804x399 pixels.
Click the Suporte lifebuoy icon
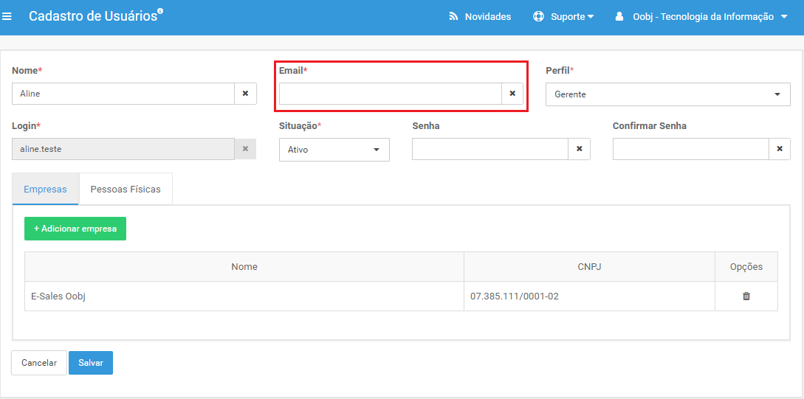[538, 16]
